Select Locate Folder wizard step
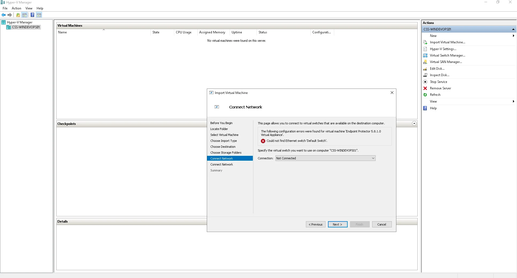The height and width of the screenshot is (278, 517). point(219,129)
